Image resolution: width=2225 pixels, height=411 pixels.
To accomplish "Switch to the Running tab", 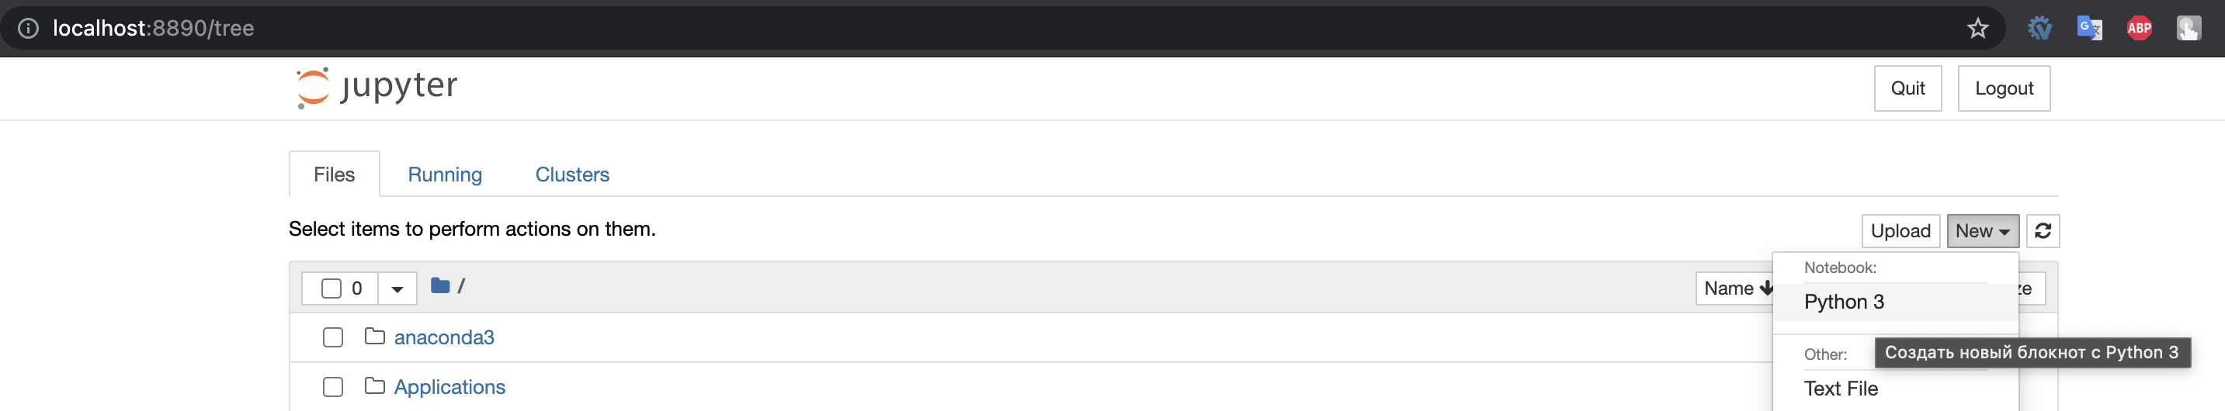I will pos(445,174).
